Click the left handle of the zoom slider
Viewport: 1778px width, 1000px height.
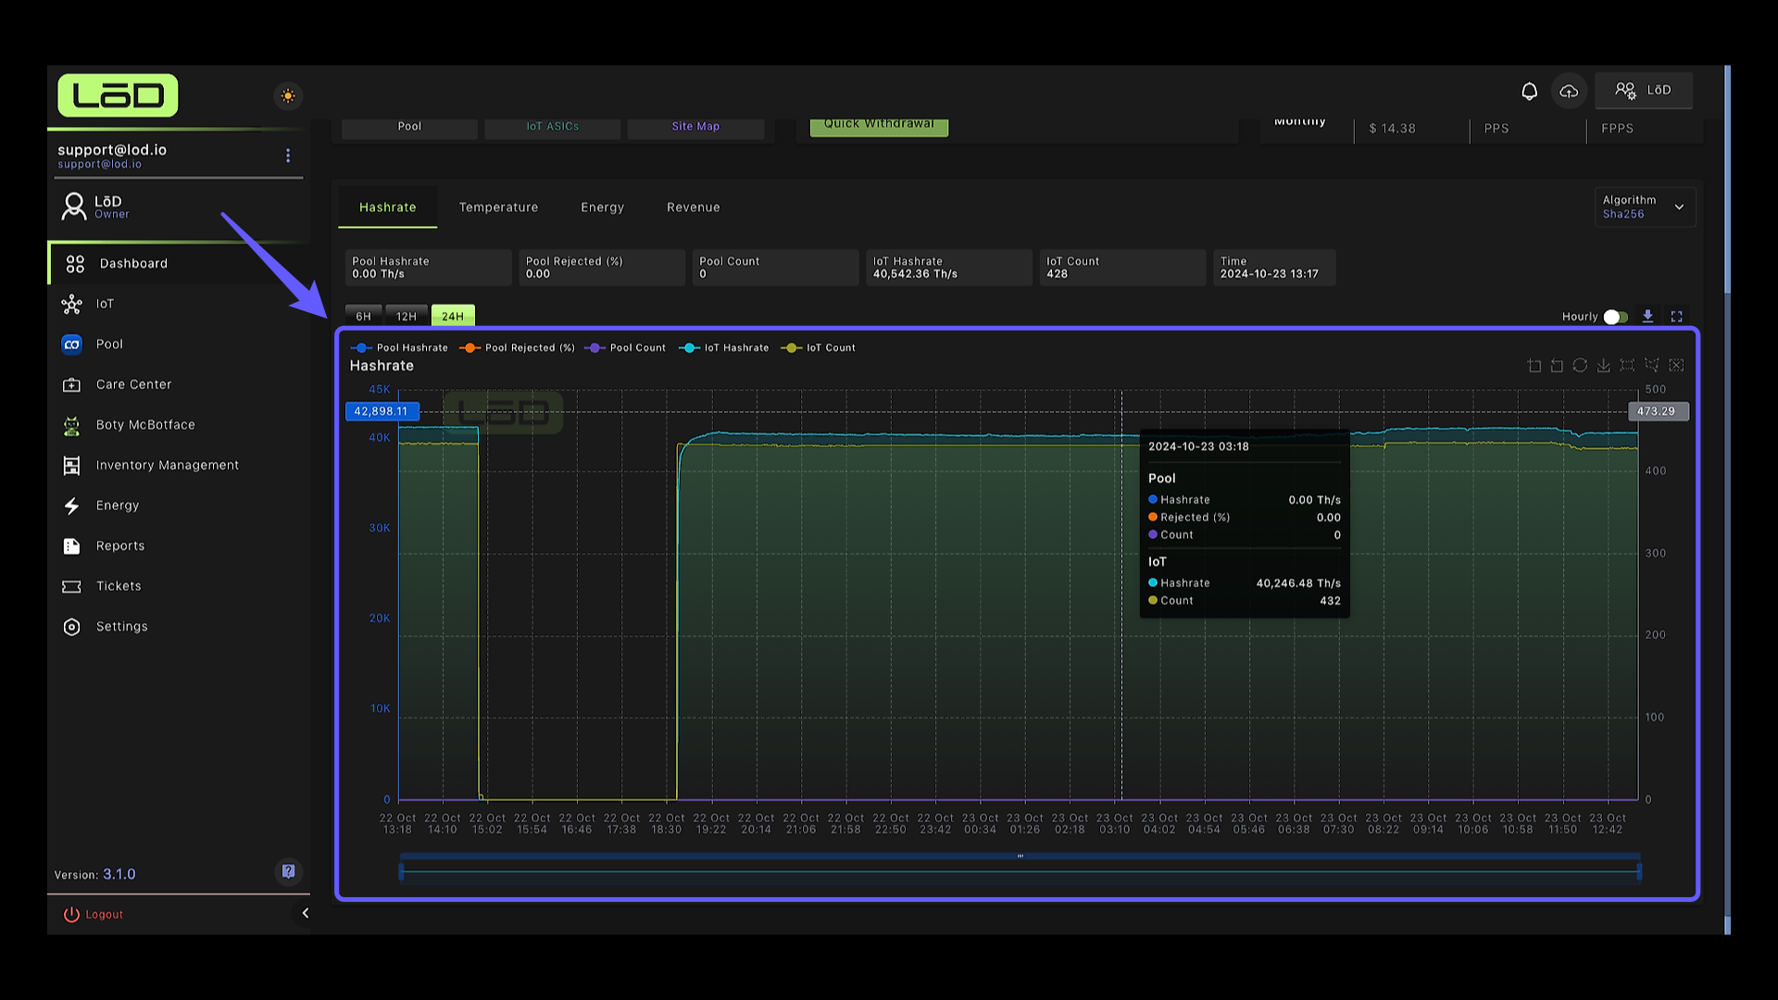[x=401, y=871]
